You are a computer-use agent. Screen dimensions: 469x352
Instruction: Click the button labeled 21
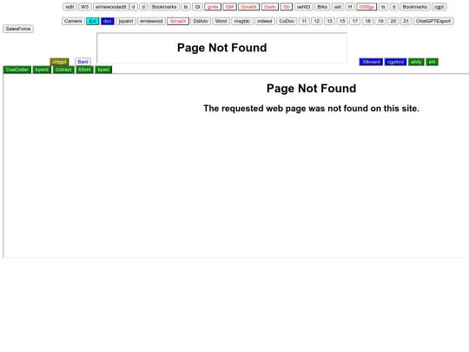click(x=406, y=21)
